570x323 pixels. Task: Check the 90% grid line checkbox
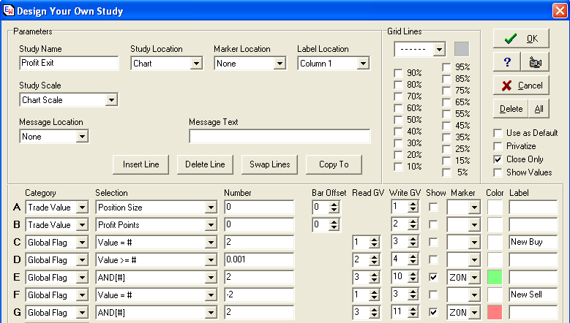398,73
